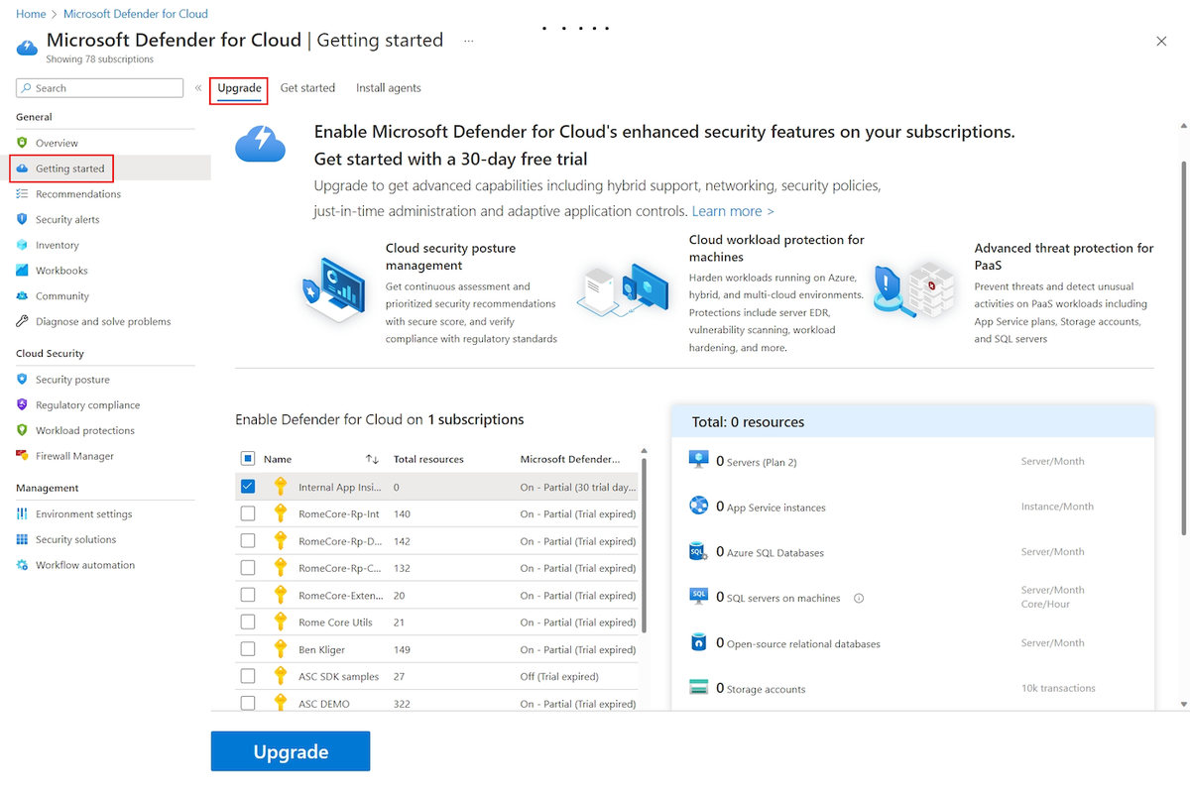Switch to the Get started tab
This screenshot has width=1190, height=791.
(307, 87)
